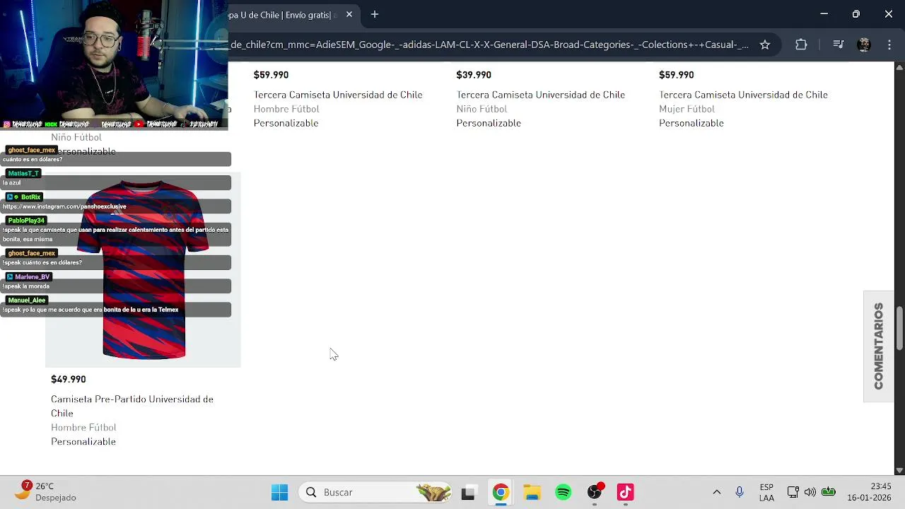905x509 pixels.
Task: Show hidden system tray icons
Action: pos(716,492)
